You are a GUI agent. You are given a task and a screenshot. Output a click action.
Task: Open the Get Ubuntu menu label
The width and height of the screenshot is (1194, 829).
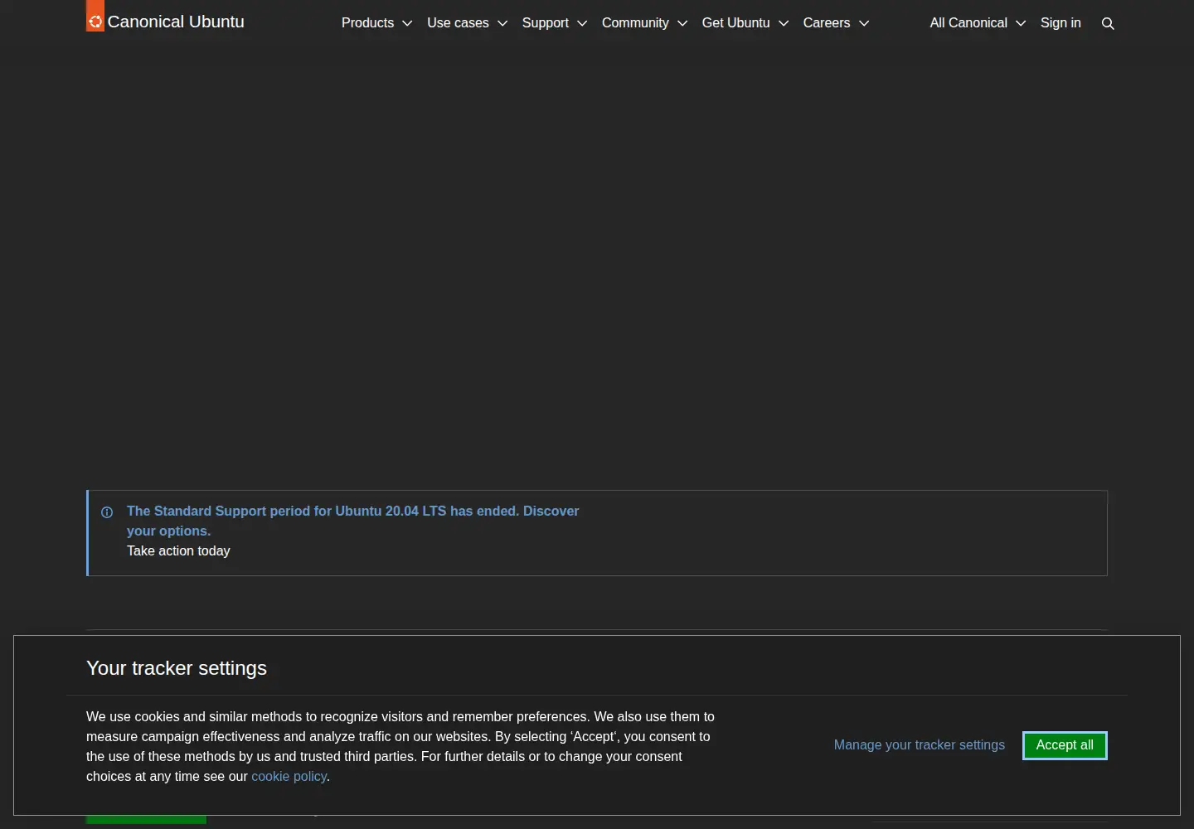(x=736, y=23)
